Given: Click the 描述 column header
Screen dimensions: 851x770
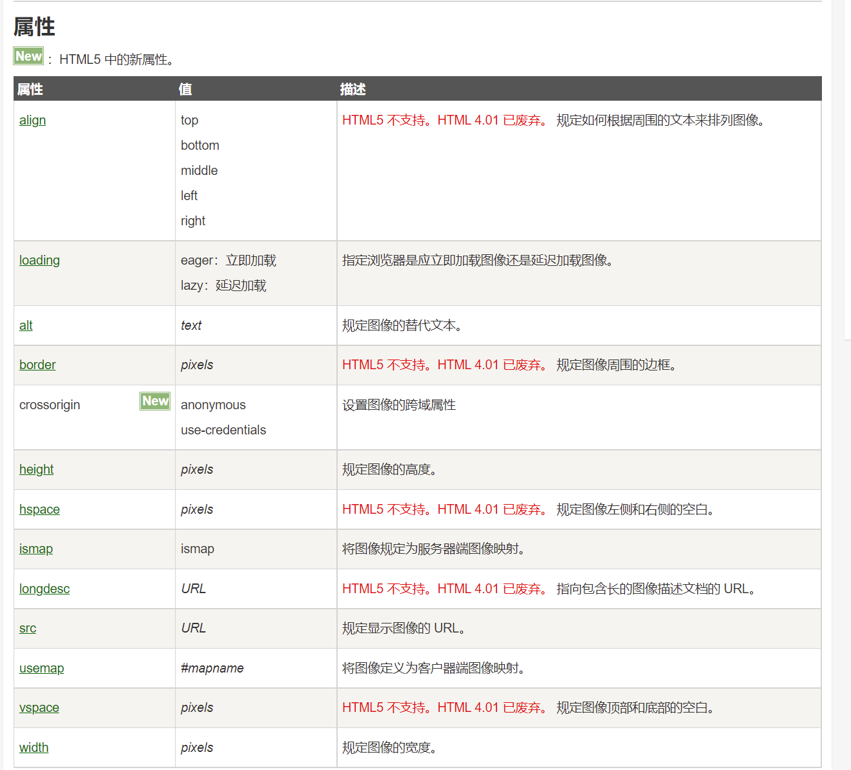Looking at the screenshot, I should click(x=353, y=90).
